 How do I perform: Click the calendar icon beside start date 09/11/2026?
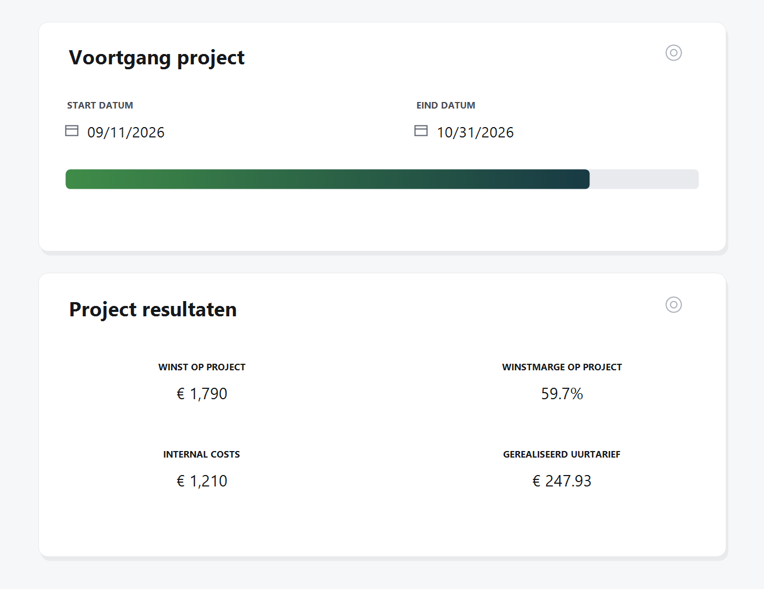tap(71, 131)
